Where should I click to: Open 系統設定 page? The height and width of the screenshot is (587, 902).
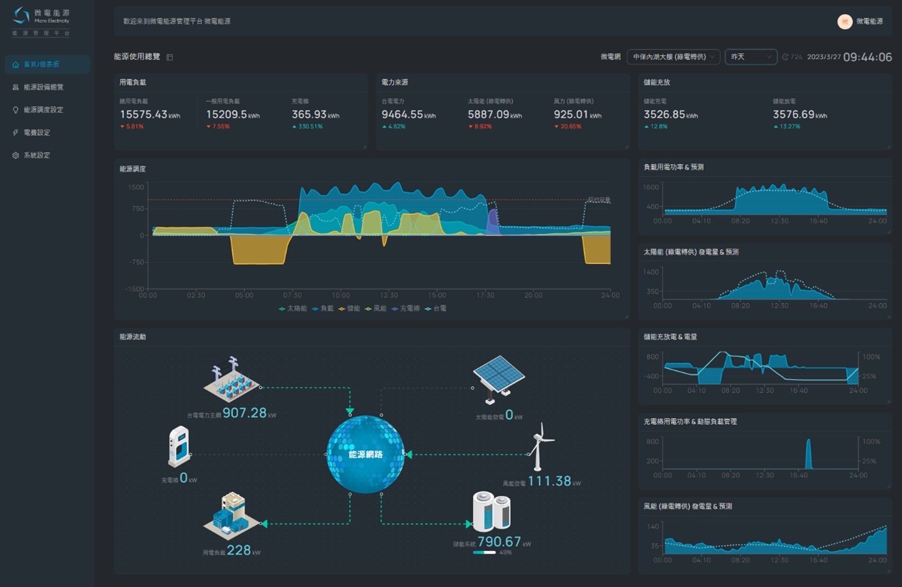(37, 155)
